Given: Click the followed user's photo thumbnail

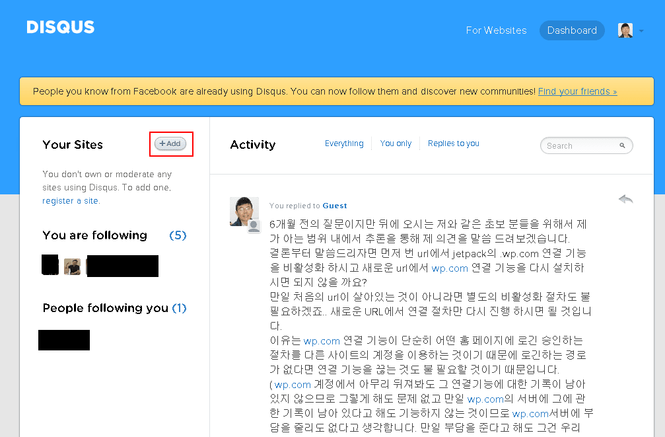Looking at the screenshot, I should [72, 266].
